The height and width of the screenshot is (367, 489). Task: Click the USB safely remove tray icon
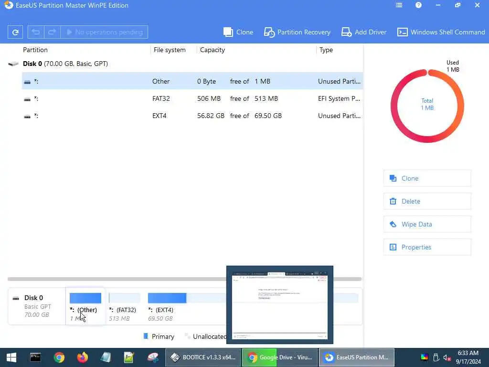436,357
